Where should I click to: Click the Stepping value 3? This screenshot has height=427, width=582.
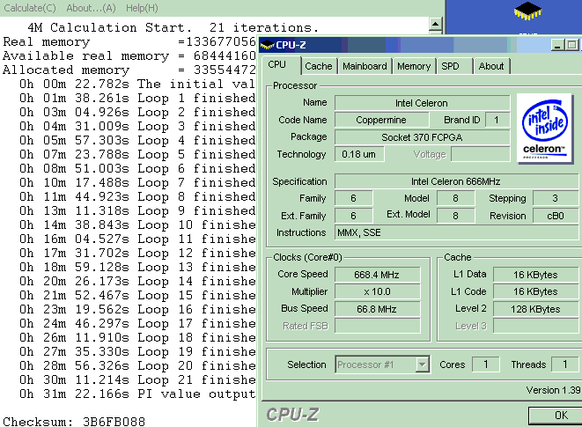(x=556, y=199)
